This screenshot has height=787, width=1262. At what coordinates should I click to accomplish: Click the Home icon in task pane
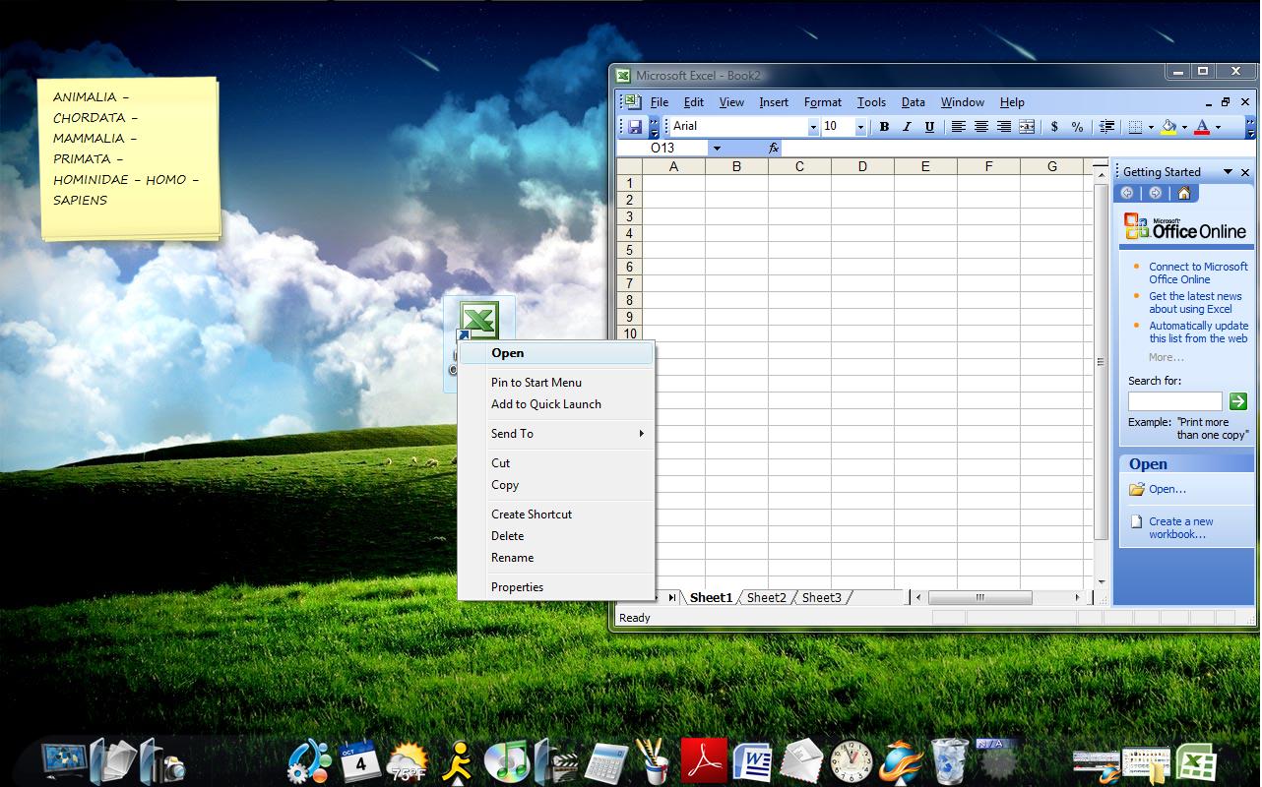(1184, 193)
